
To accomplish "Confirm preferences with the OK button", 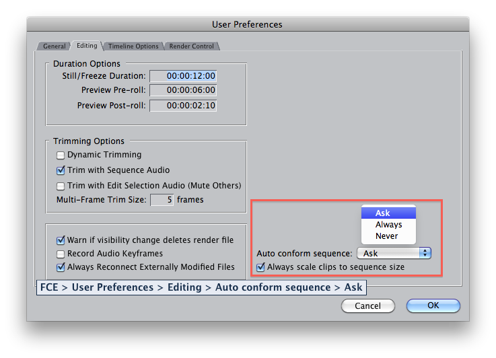I will point(433,306).
